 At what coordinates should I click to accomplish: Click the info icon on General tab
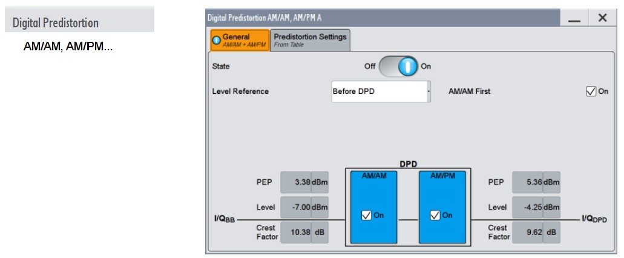pos(217,41)
